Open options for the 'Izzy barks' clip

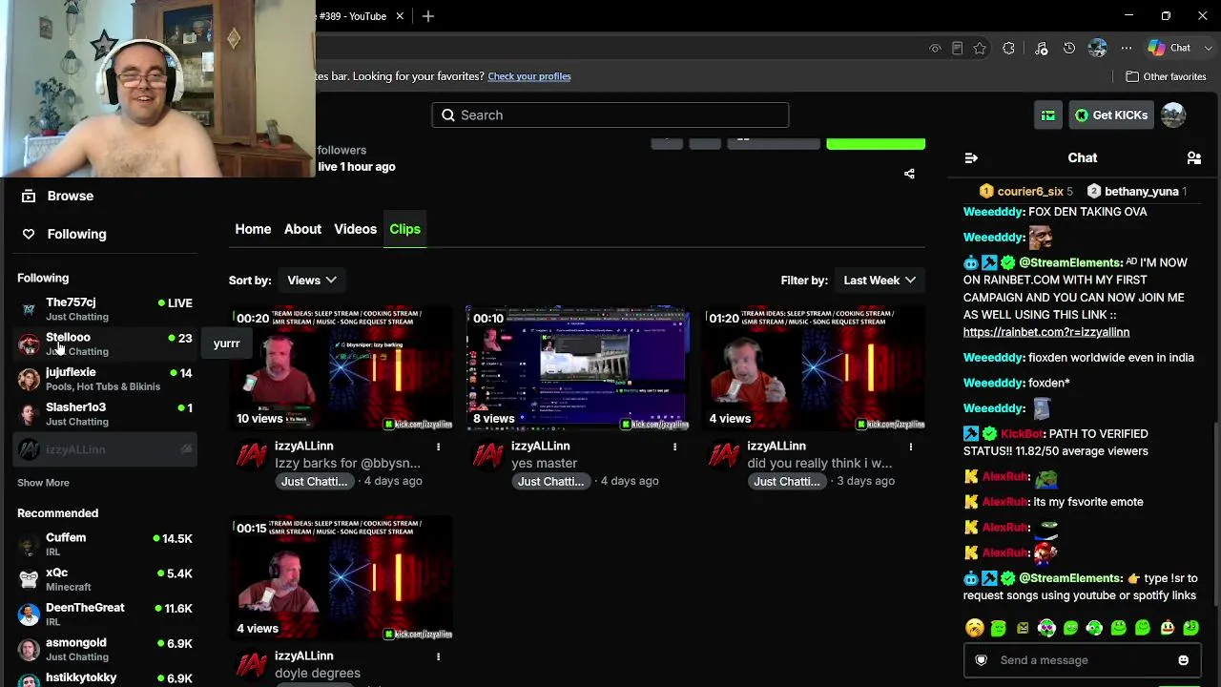tap(438, 447)
